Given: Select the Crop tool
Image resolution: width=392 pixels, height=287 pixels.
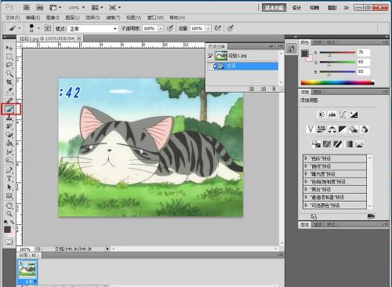Looking at the screenshot, I should pyautogui.click(x=9, y=82).
